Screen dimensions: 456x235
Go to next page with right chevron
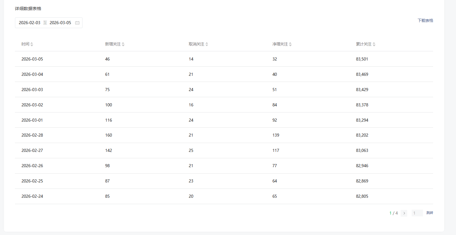coord(404,213)
